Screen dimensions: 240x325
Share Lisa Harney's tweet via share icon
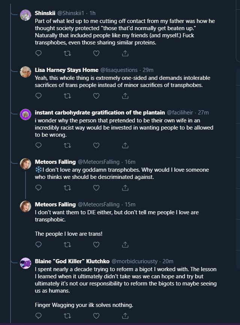coord(125,96)
